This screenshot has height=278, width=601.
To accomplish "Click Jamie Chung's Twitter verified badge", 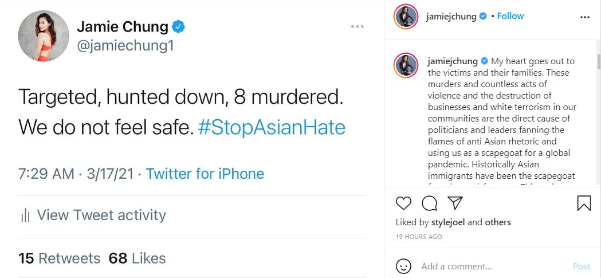I will point(179,26).
